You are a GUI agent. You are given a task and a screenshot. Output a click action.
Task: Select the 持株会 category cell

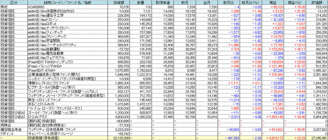[14, 125]
